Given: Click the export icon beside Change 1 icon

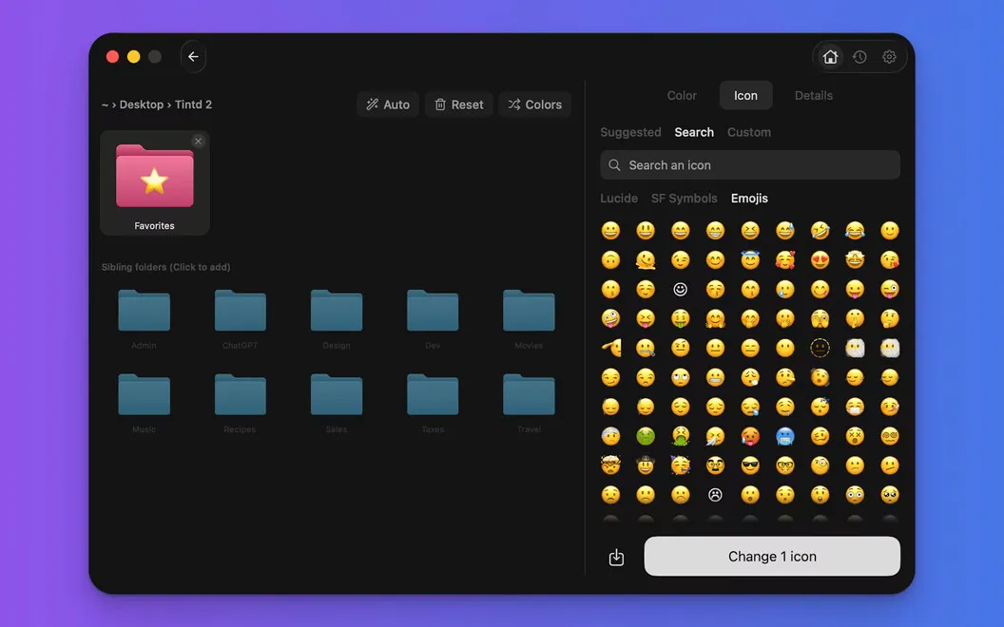Looking at the screenshot, I should pyautogui.click(x=616, y=557).
